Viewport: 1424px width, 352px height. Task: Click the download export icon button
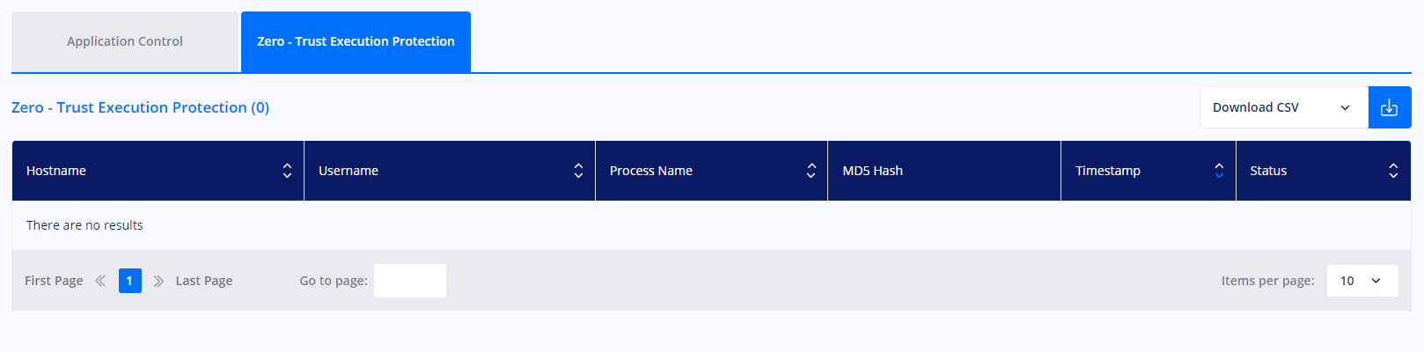click(1390, 107)
